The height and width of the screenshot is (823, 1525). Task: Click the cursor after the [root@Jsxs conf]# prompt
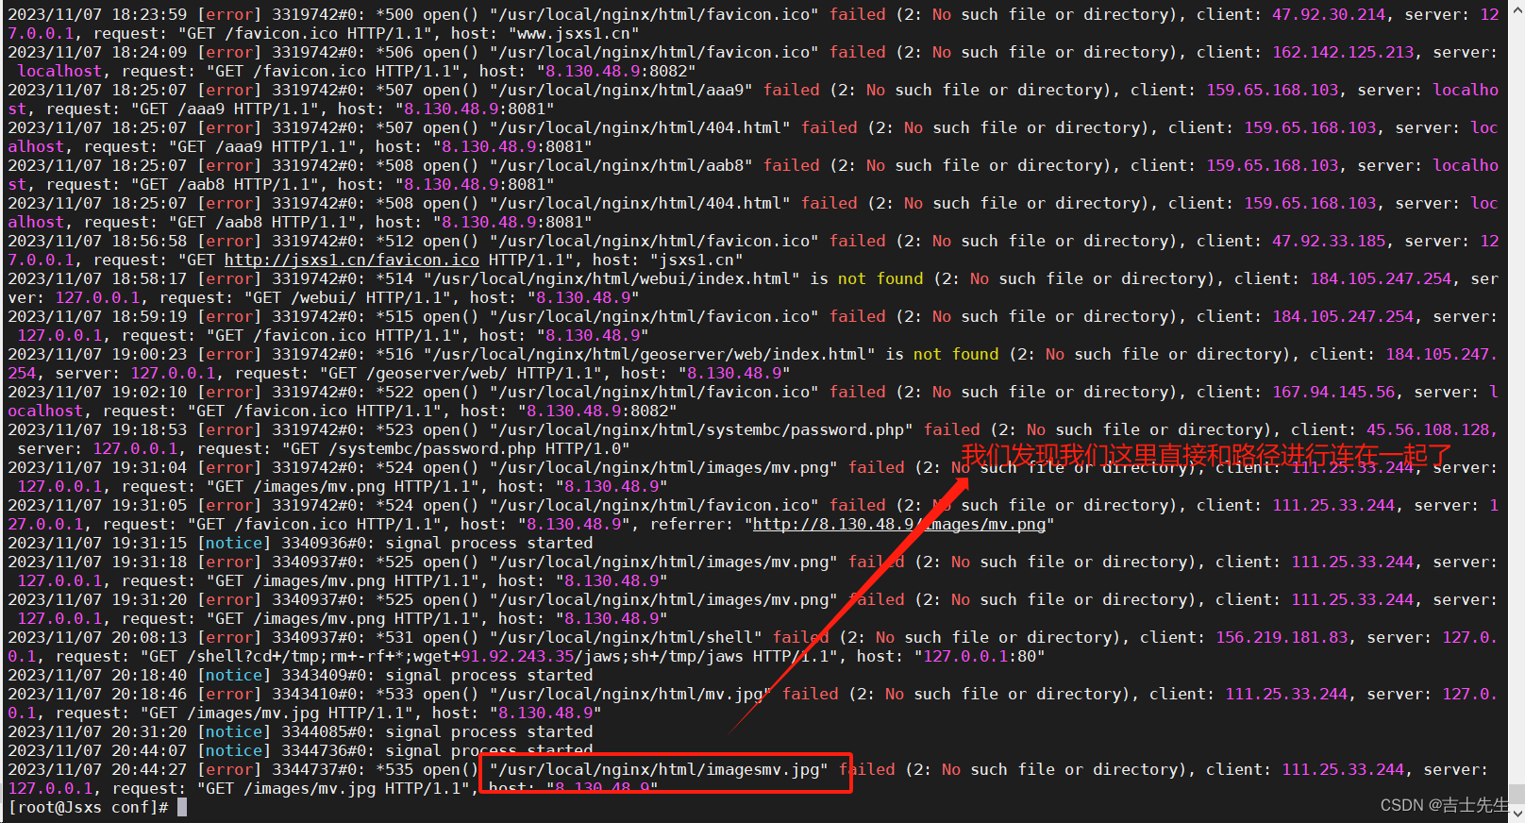182,807
